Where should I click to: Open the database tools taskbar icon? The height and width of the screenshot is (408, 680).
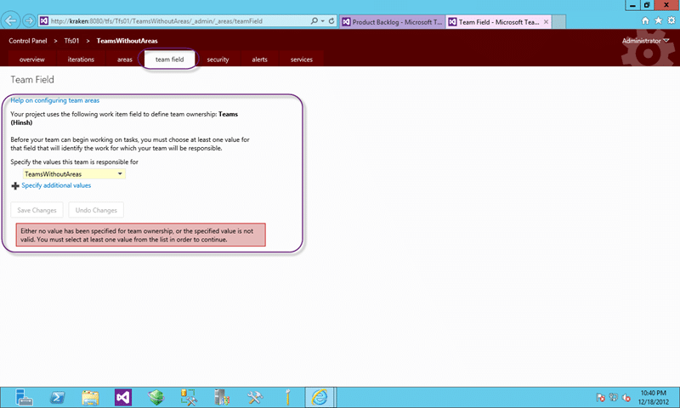pos(189,397)
